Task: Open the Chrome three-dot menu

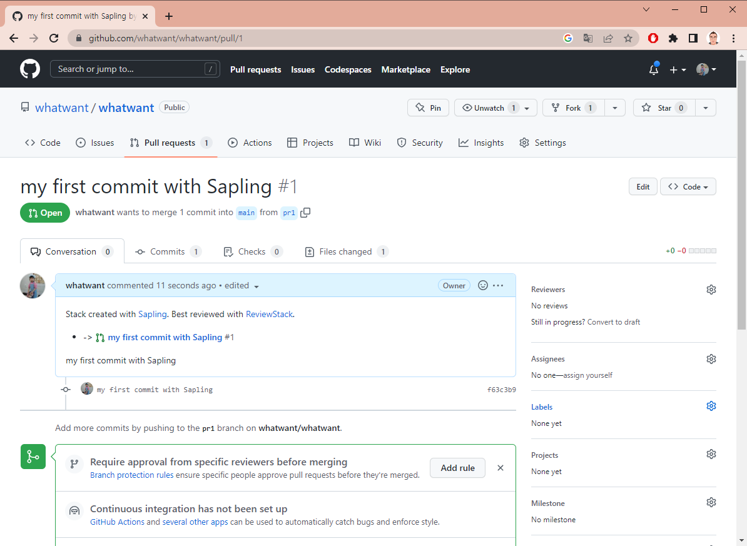Action: tap(733, 38)
